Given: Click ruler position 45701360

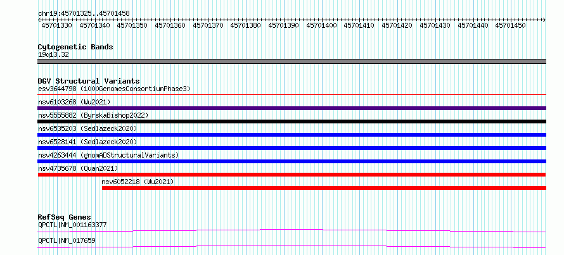Looking at the screenshot, I should (x=170, y=25).
